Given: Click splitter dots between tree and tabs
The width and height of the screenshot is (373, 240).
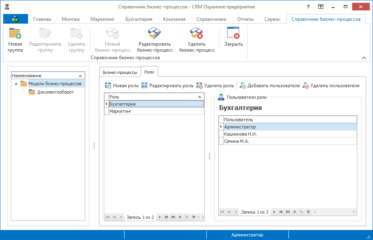Looking at the screenshot, I should (x=94, y=146).
